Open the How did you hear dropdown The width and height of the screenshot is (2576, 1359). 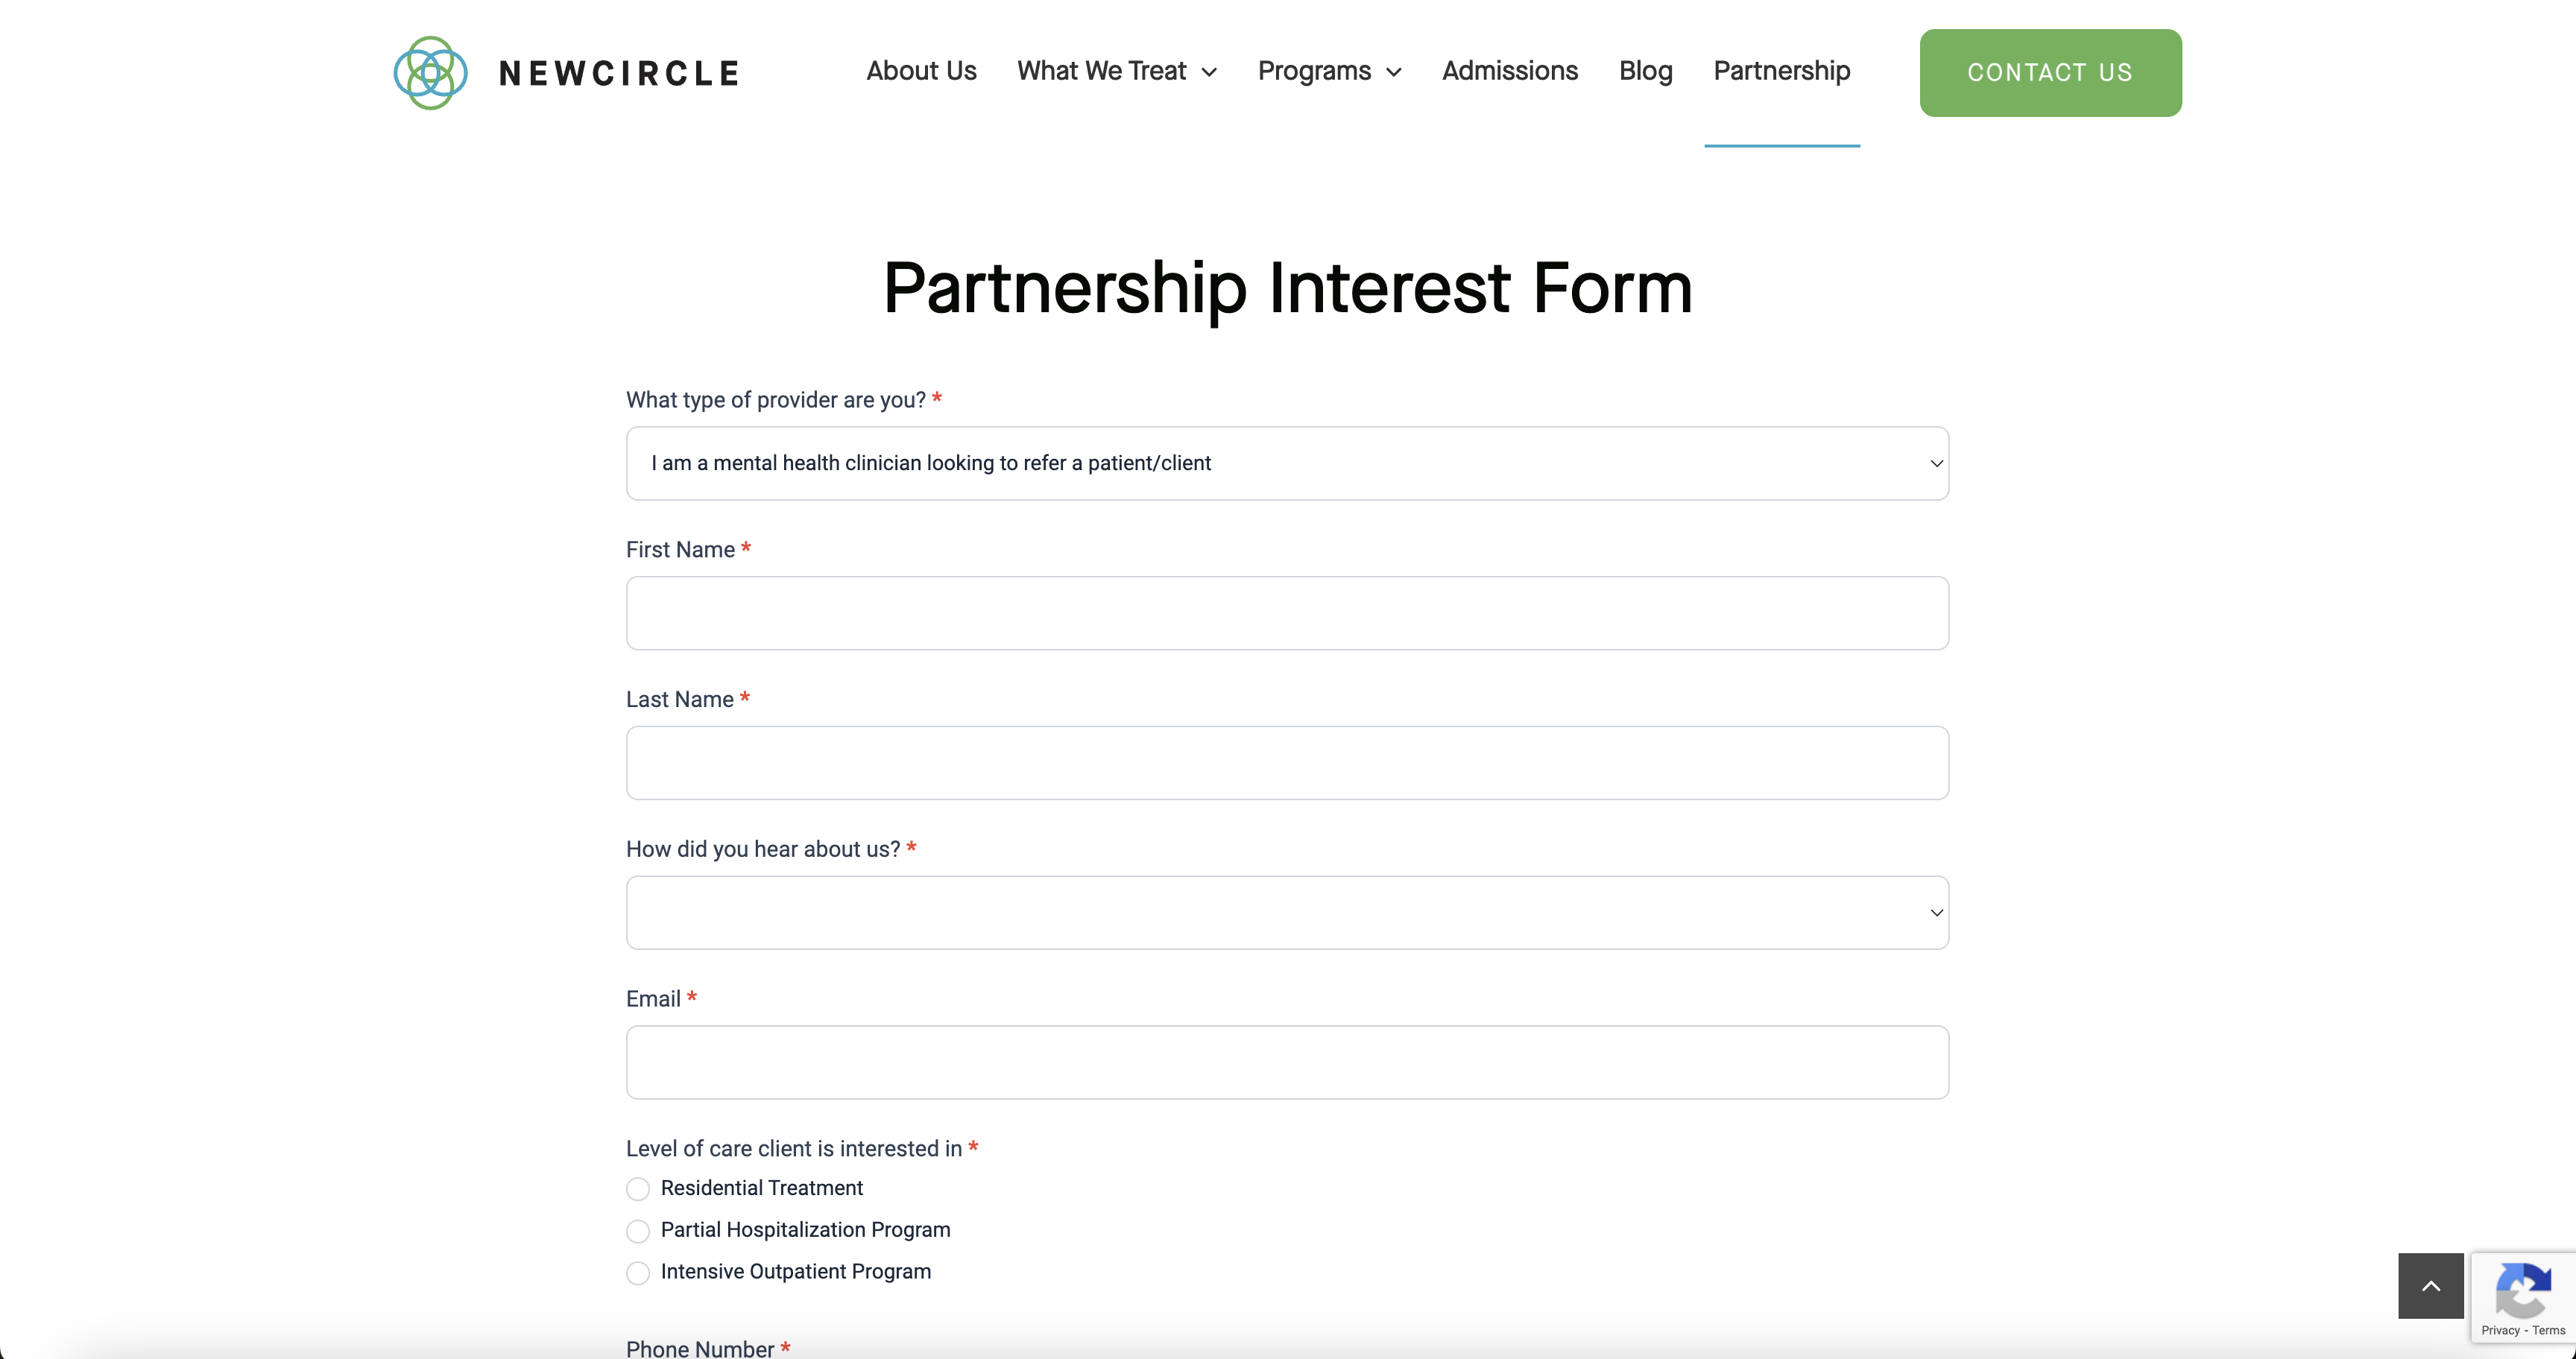[1287, 912]
